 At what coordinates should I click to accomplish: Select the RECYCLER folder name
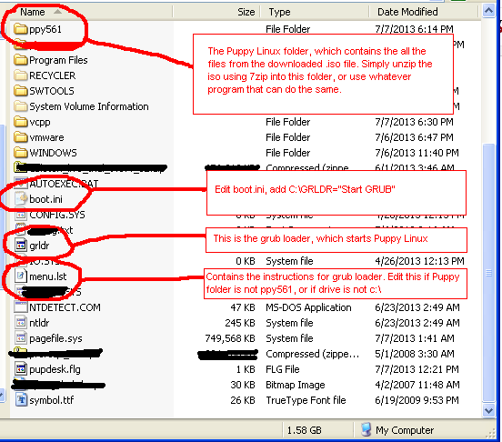(53, 75)
